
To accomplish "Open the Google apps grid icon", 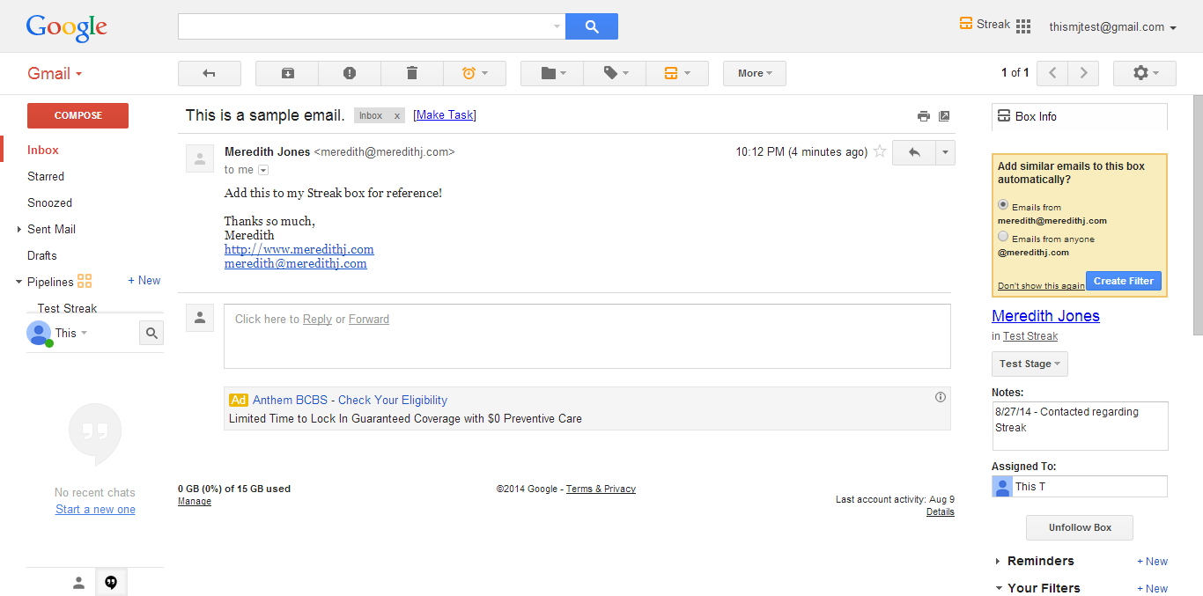I will point(1023,26).
